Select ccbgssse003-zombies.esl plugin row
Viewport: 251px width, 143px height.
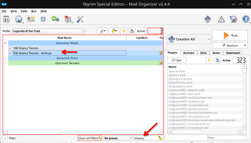click(205, 101)
